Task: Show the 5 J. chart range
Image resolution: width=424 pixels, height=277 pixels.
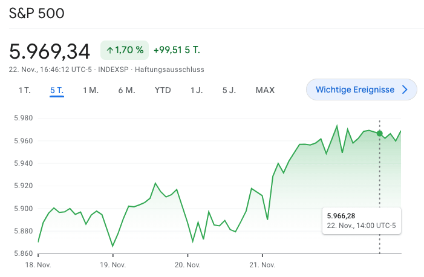Action: (229, 90)
